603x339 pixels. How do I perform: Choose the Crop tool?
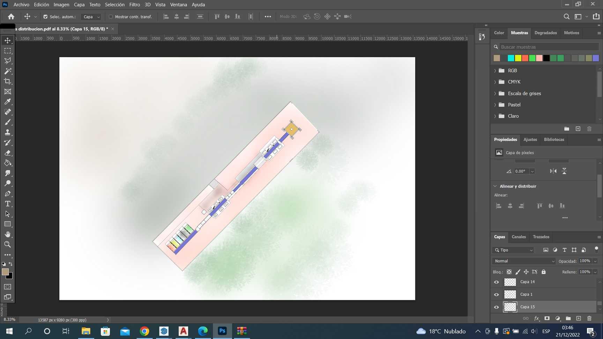coord(8,81)
